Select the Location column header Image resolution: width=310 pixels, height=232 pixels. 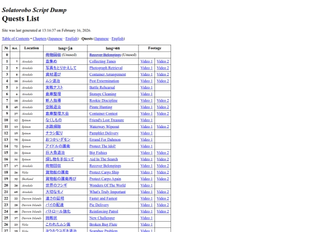32,48
